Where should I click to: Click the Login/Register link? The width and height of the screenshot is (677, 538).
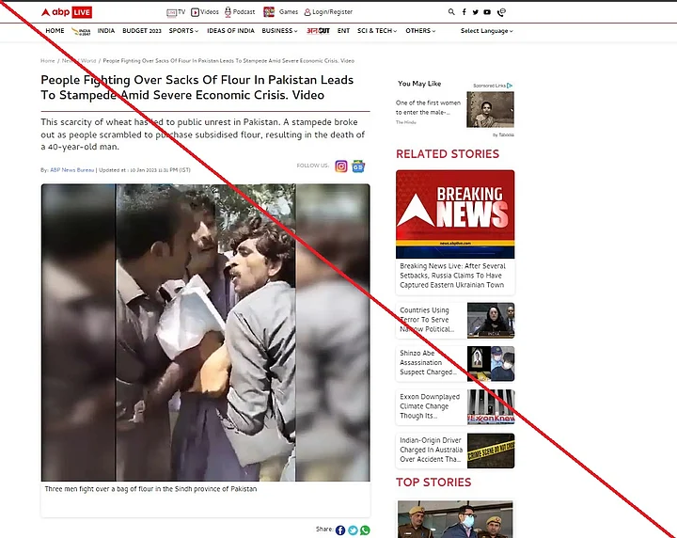click(x=328, y=12)
